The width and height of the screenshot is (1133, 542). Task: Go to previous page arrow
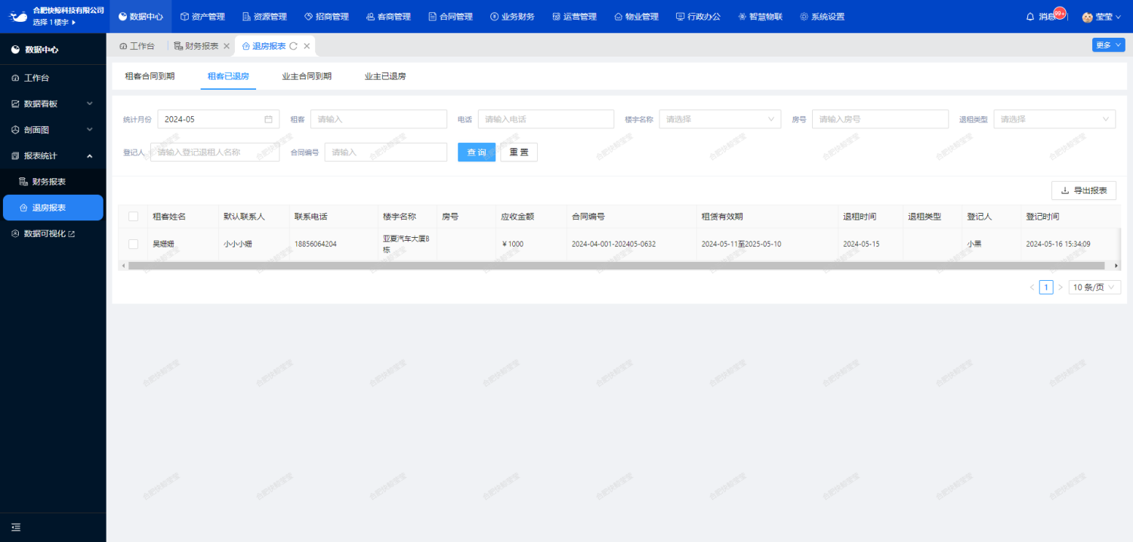pyautogui.click(x=1032, y=288)
